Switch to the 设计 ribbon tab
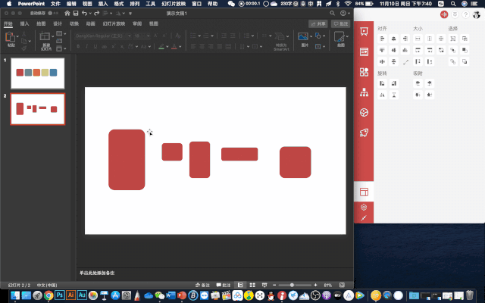Viewport: 485px width, 303px height. 58,23
